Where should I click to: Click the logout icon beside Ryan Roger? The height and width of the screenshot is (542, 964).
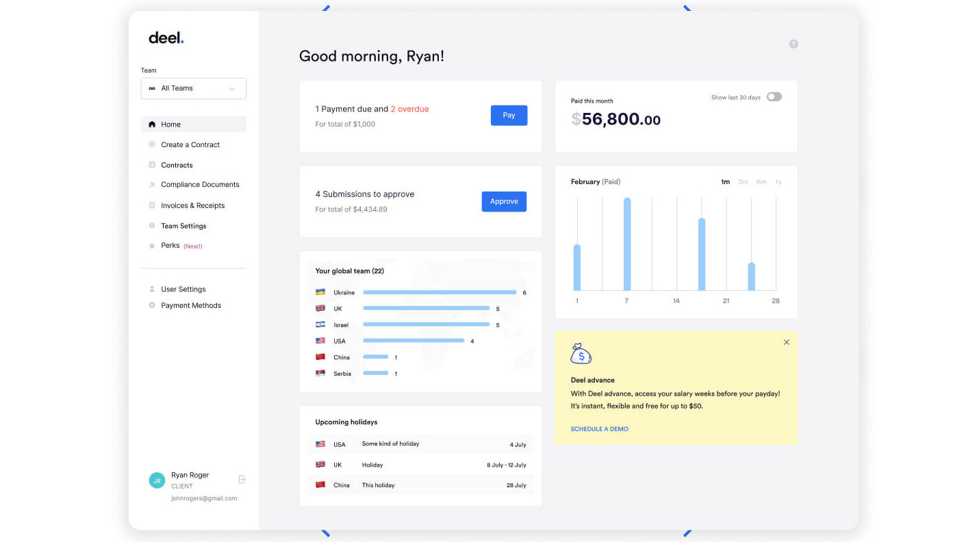point(242,480)
